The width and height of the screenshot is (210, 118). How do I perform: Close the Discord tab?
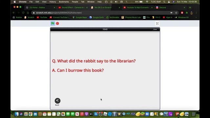pos(184,8)
